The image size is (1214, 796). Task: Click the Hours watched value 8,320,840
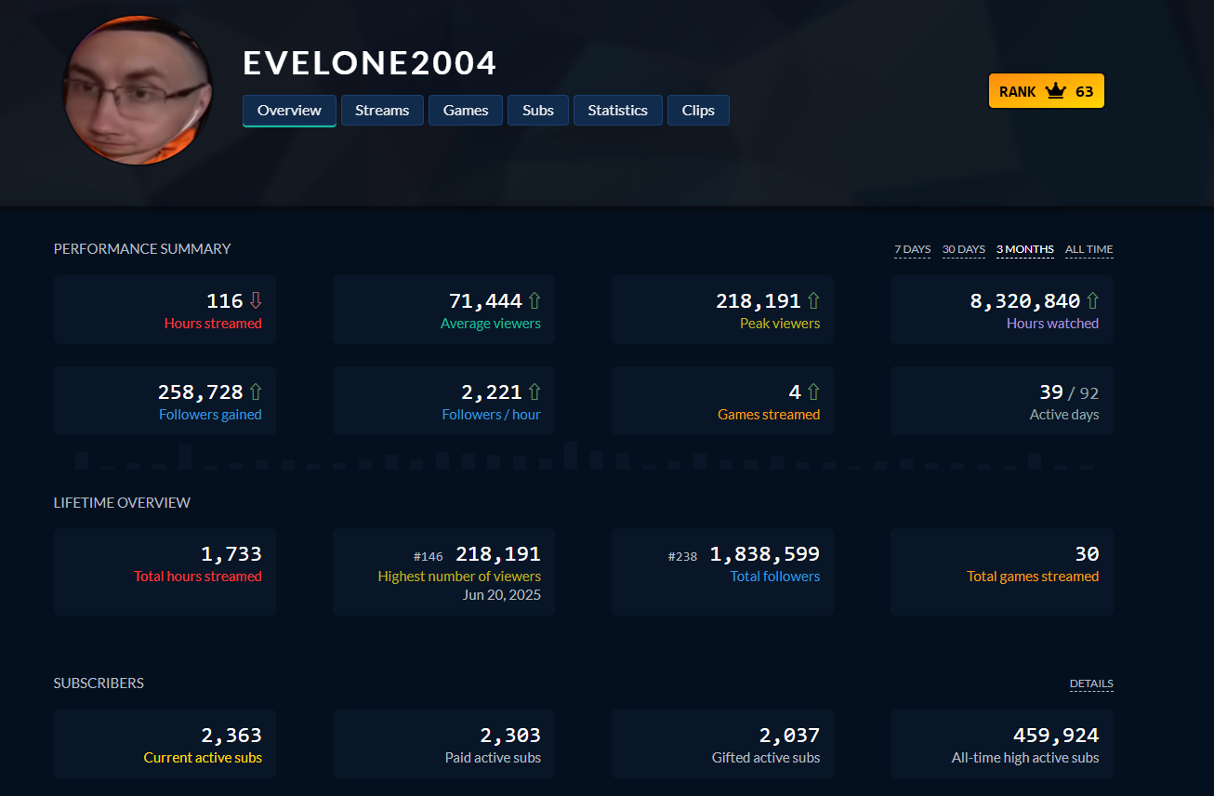tap(1025, 300)
